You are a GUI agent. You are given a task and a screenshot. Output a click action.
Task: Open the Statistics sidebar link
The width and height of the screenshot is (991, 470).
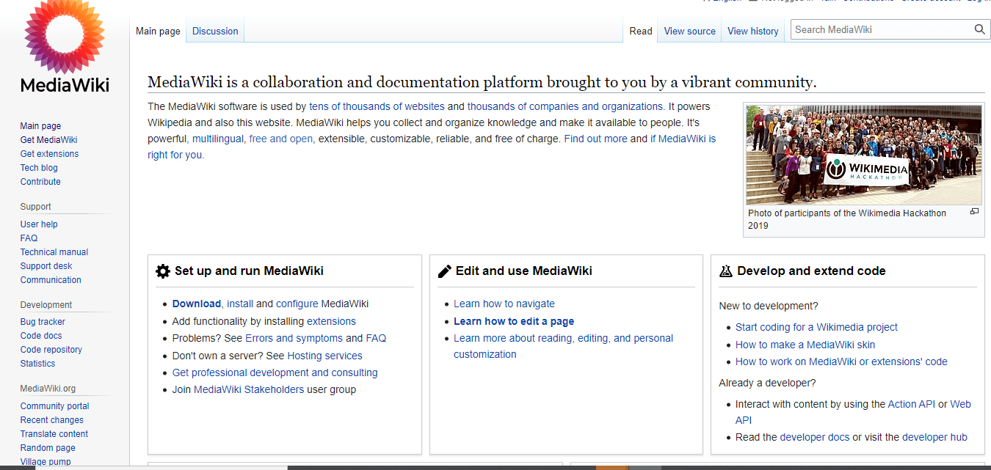pos(37,364)
